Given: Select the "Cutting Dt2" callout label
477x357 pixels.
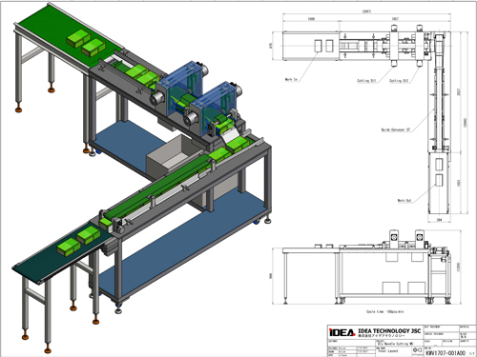Looking at the screenshot, I should tap(399, 81).
